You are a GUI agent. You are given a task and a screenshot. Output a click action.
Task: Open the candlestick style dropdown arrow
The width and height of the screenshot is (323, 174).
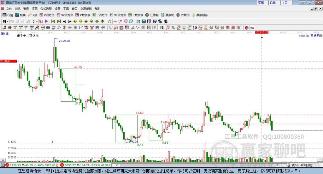[37, 21]
